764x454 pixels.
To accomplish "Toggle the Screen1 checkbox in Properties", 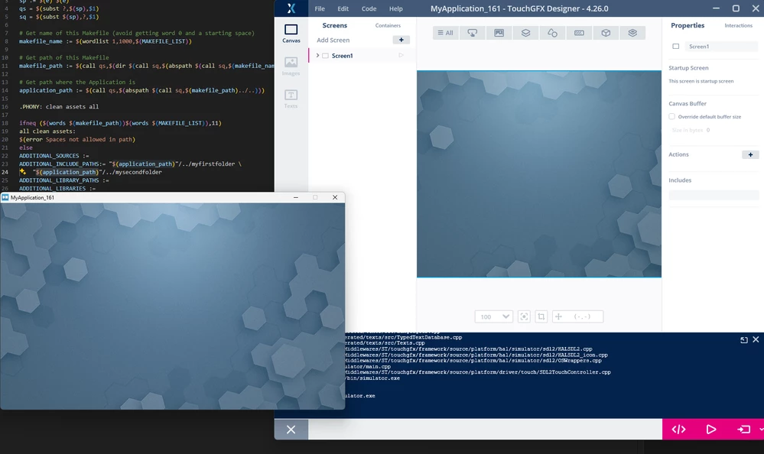I will pos(676,47).
